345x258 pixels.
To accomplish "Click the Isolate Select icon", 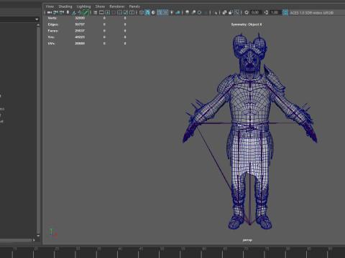I will click(x=215, y=12).
